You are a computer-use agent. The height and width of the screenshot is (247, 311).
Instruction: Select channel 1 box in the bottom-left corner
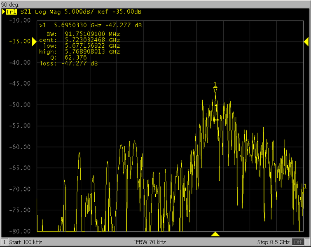click(4, 242)
